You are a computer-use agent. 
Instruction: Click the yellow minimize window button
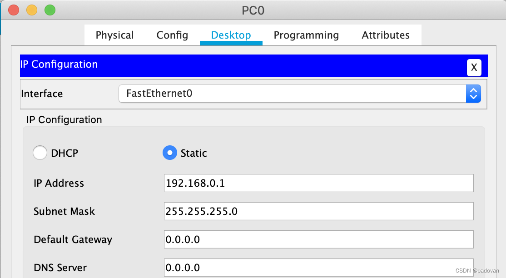[32, 10]
